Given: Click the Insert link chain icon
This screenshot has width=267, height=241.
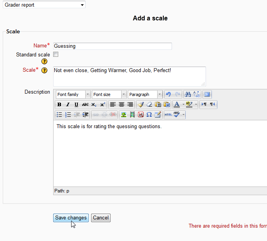Looking at the screenshot, I should point(95,115).
